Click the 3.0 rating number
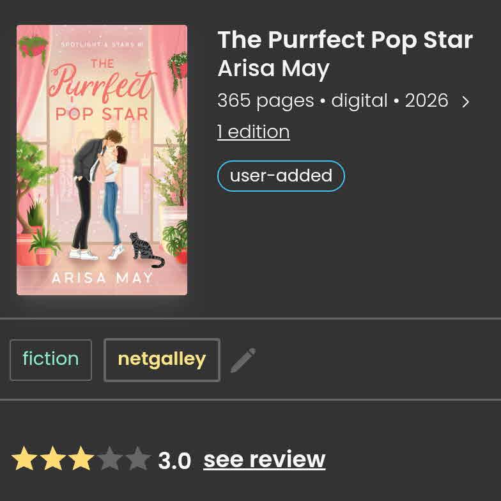The image size is (501, 501). point(174,460)
